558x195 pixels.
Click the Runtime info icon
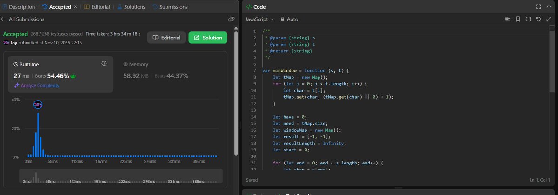104,63
